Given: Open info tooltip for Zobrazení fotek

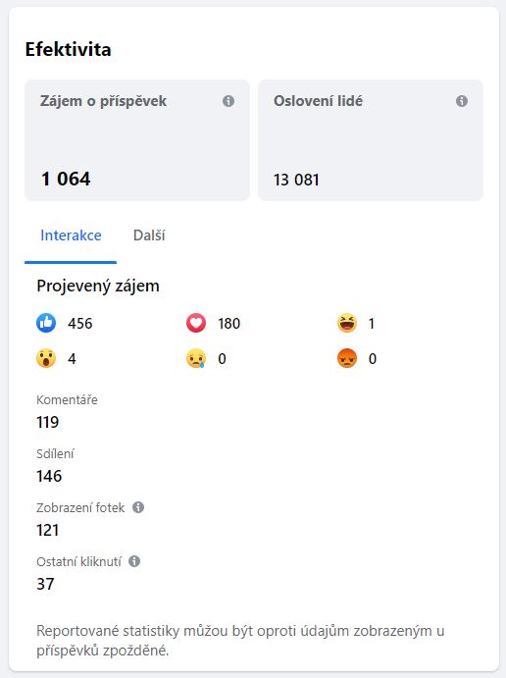Looking at the screenshot, I should (x=138, y=507).
